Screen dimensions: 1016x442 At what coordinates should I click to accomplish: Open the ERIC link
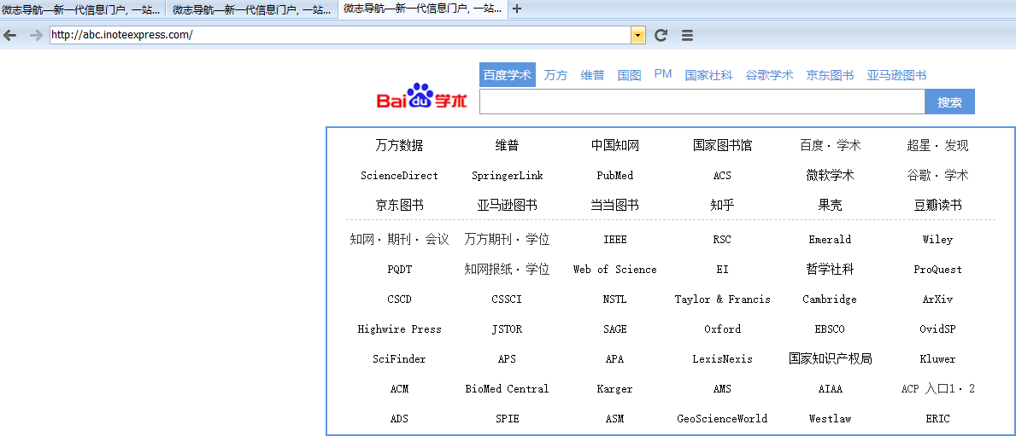point(937,419)
